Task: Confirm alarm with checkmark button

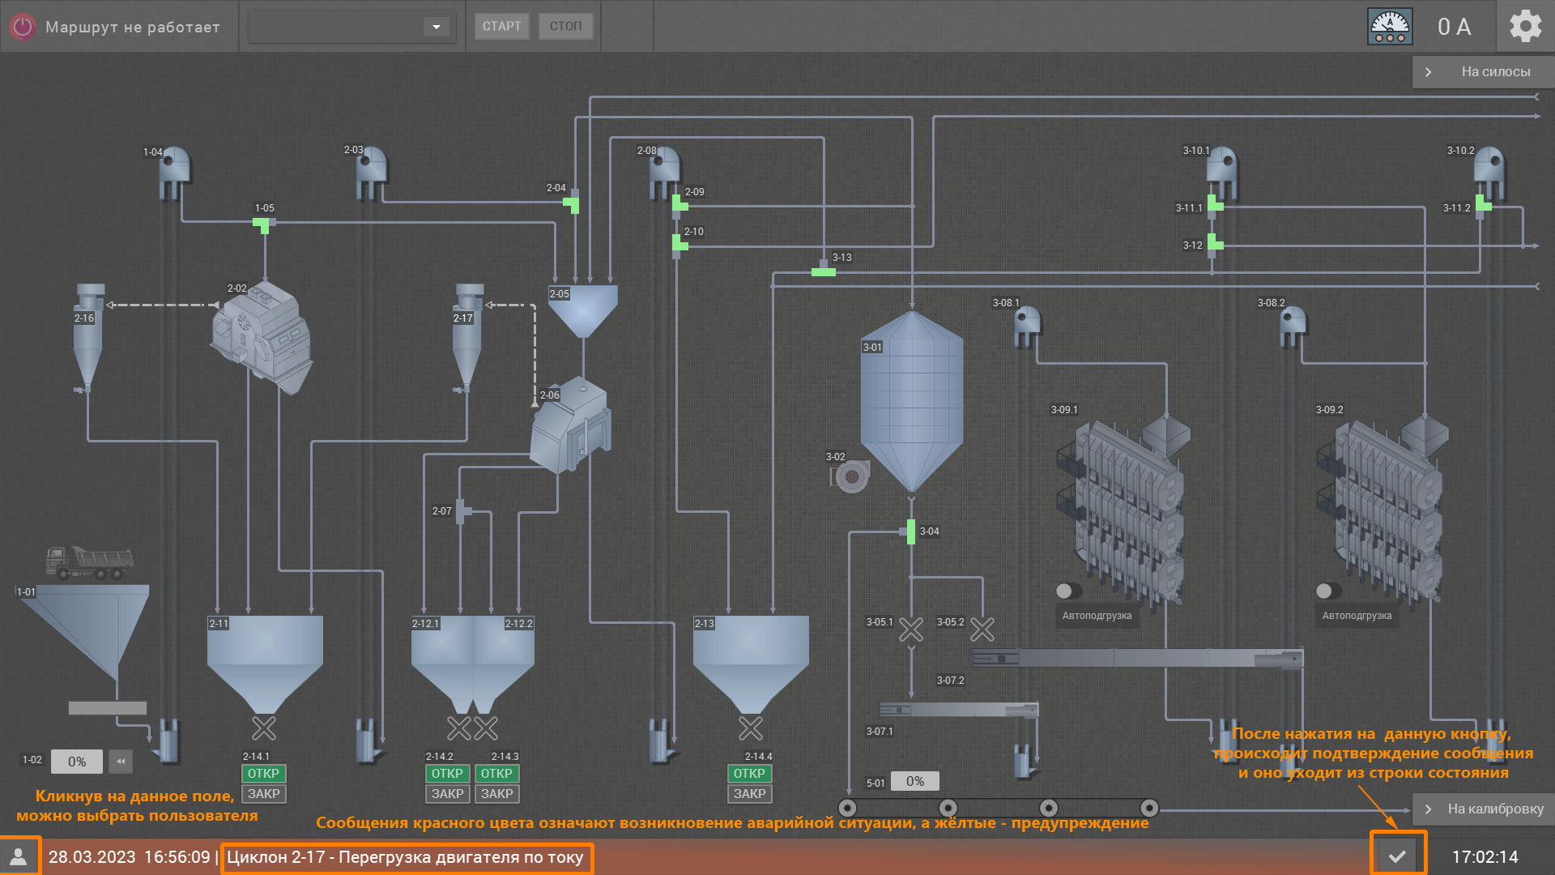Action: click(x=1397, y=856)
